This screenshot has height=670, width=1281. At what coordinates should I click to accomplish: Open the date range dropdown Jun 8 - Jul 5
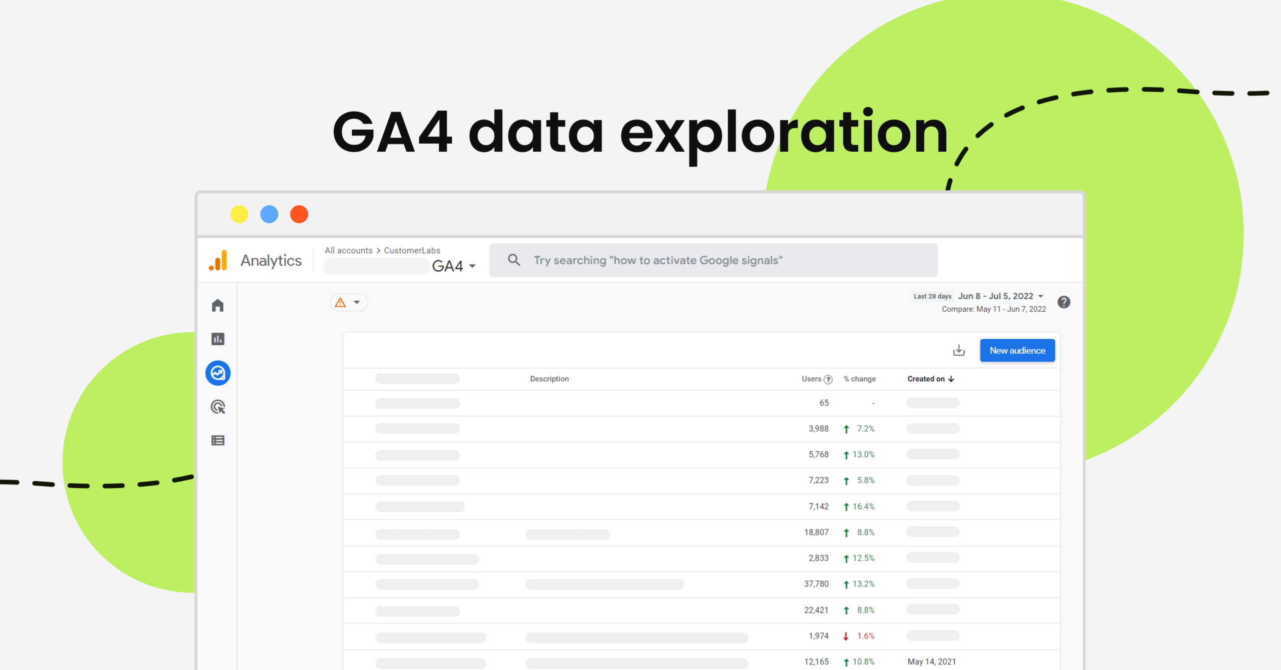coord(1001,296)
